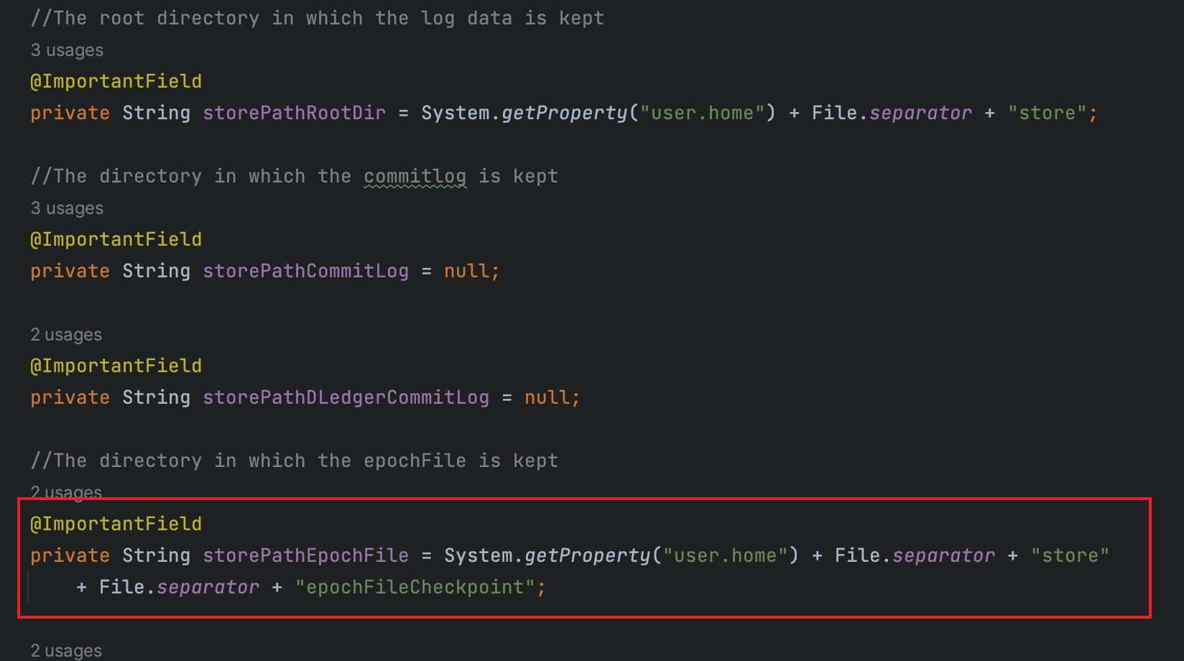
Task: Click the "2 usages" hint at screen bottom
Action: point(65,650)
